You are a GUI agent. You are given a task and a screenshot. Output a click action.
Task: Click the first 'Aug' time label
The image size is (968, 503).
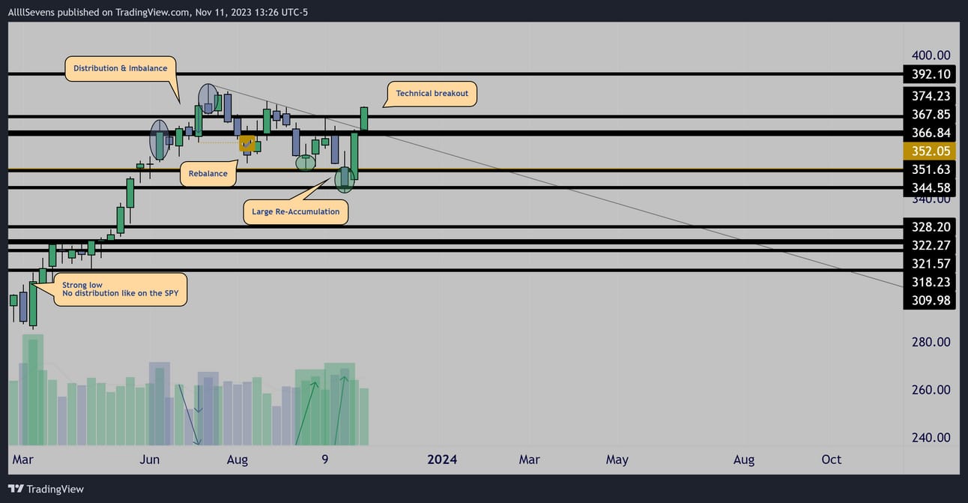point(238,460)
